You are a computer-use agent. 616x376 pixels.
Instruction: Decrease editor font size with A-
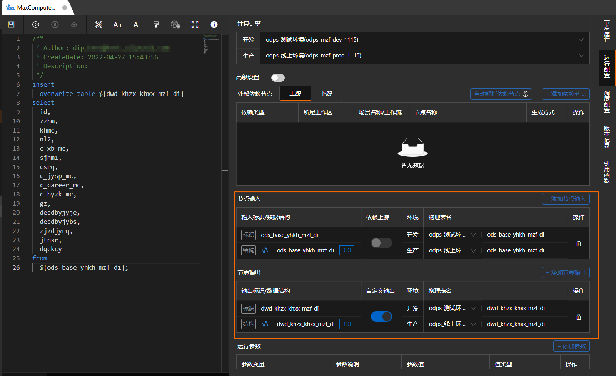click(137, 25)
